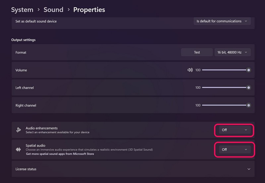
Task: Click the Audio enhancements sparkle icon
Action: [19, 130]
